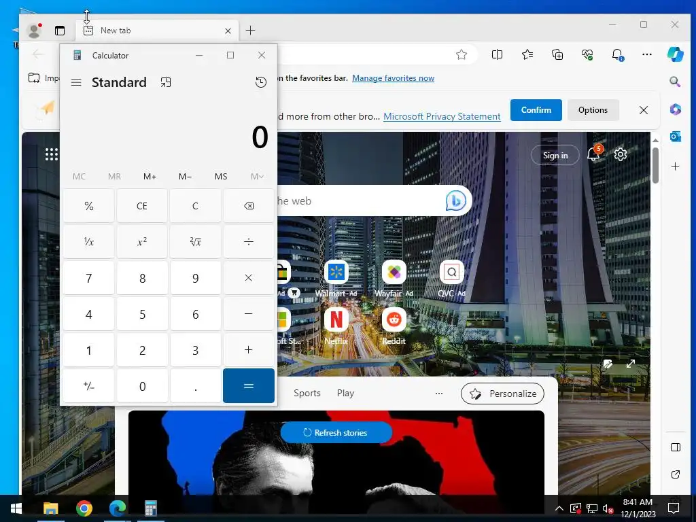This screenshot has height=522, width=696.
Task: Click the M+ memory add button
Action: click(150, 177)
